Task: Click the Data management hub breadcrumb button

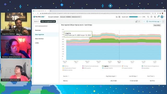Action: [48, 21]
